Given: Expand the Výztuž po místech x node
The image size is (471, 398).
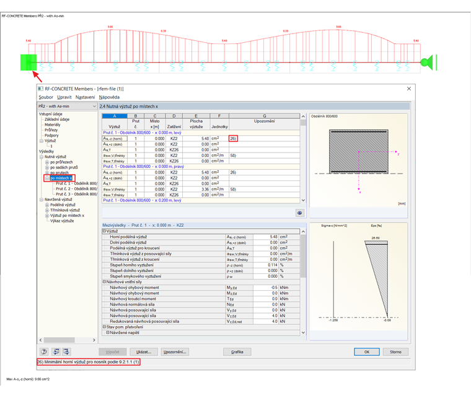Looking at the screenshot, I should point(47,216).
